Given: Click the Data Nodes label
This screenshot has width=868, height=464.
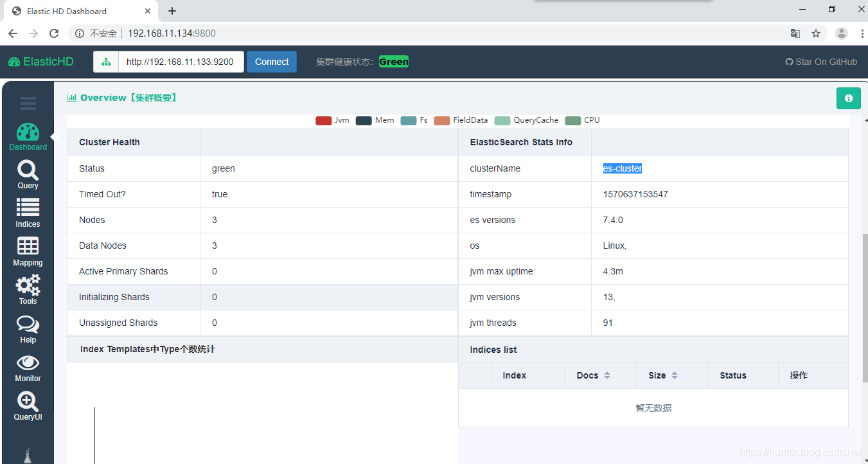Looking at the screenshot, I should (x=103, y=245).
